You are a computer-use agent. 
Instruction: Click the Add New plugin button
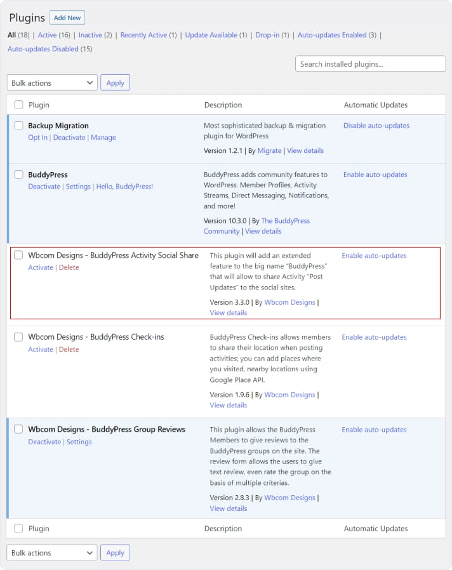[x=67, y=18]
